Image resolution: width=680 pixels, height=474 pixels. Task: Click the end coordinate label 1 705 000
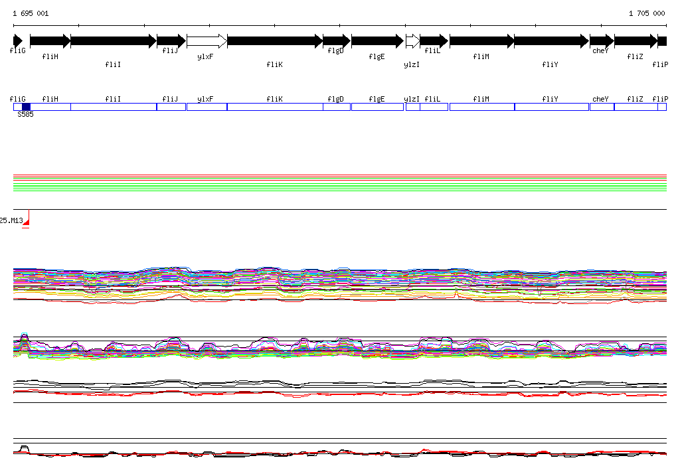[x=646, y=13]
